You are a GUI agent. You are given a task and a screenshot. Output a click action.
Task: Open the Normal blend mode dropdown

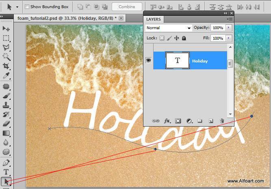click(168, 28)
